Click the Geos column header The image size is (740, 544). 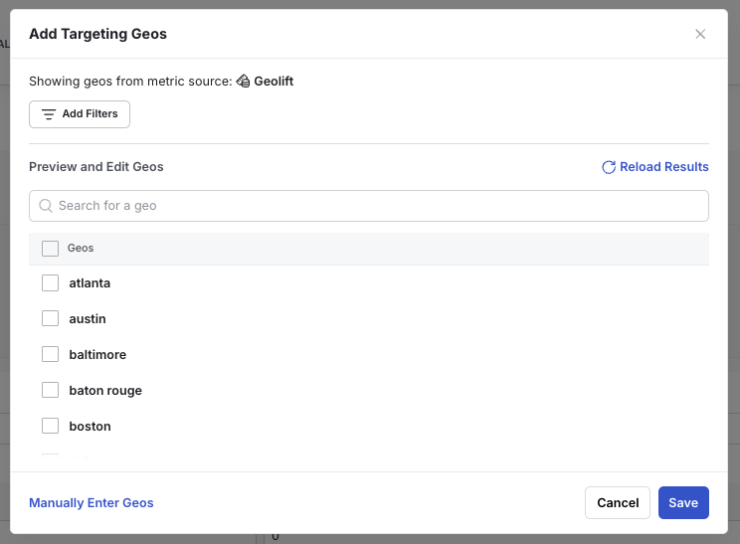coord(81,249)
